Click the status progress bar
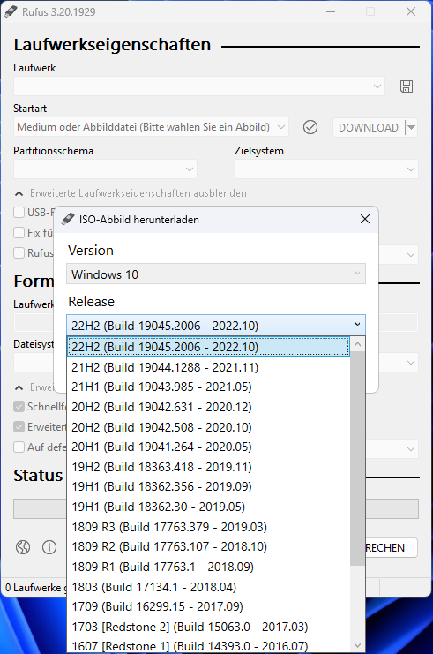Image resolution: width=433 pixels, height=654 pixels. pyautogui.click(x=216, y=508)
